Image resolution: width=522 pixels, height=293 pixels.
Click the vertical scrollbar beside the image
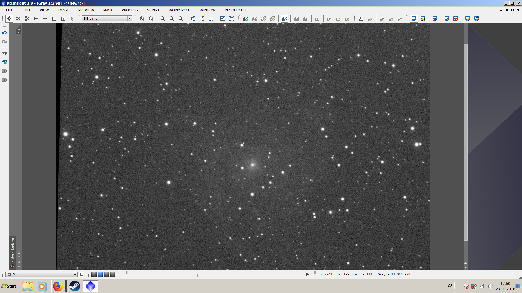[x=466, y=136]
